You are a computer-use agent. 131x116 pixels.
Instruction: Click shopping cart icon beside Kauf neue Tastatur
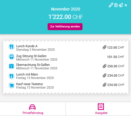[x=11, y=86]
